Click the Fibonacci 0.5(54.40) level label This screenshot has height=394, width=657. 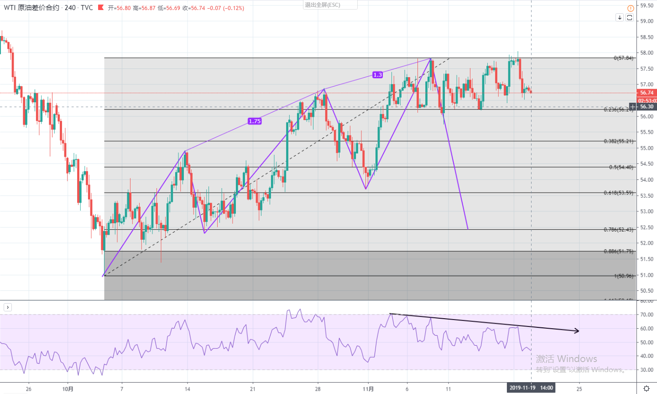(621, 167)
